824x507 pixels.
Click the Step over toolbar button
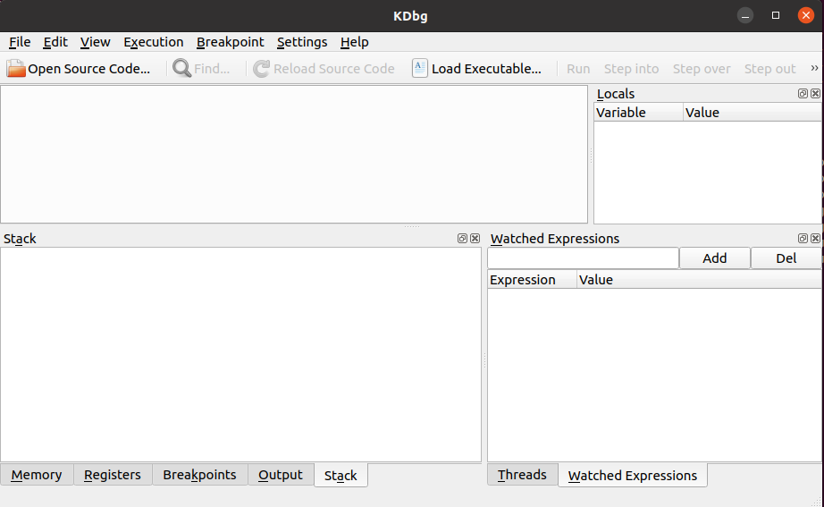(702, 68)
